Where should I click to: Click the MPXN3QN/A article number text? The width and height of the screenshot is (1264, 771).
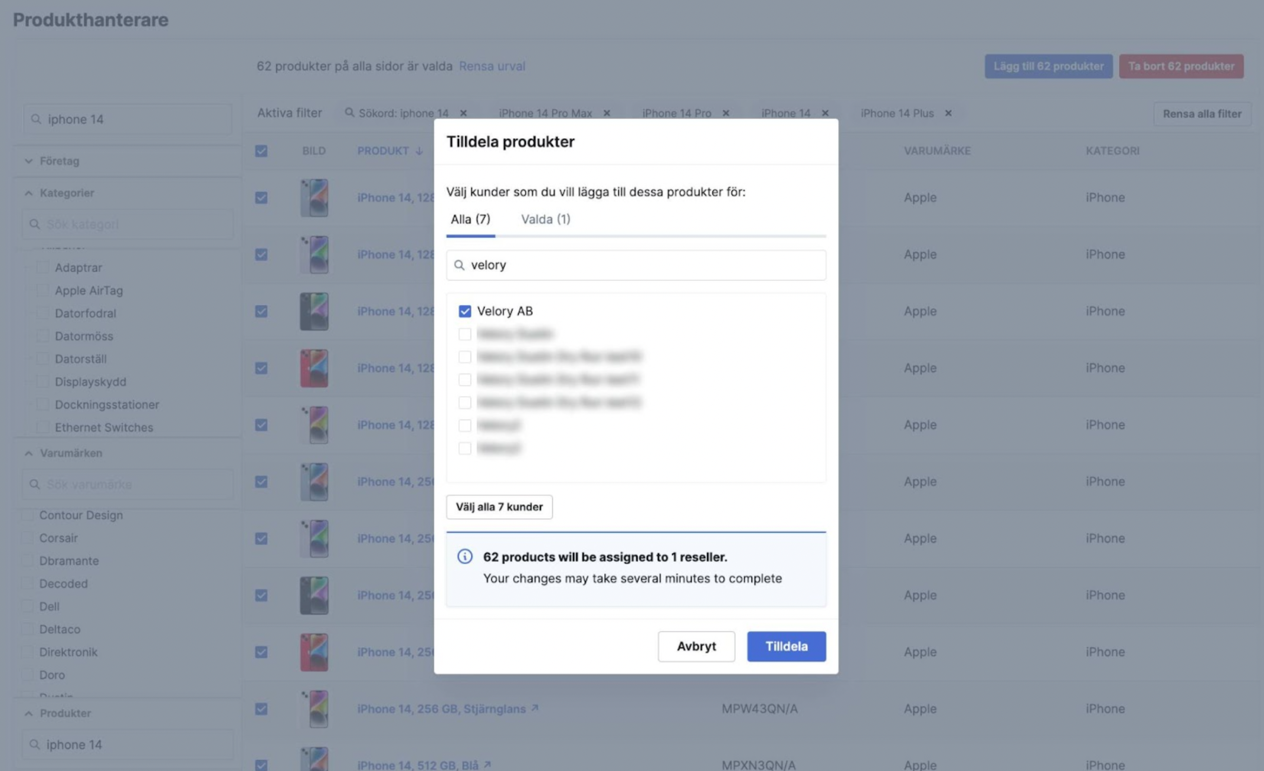[758, 765]
